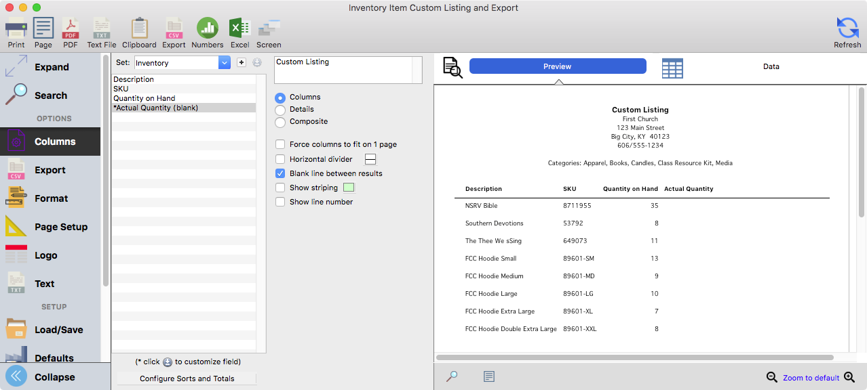Open the Page Setup sidebar option

[60, 227]
